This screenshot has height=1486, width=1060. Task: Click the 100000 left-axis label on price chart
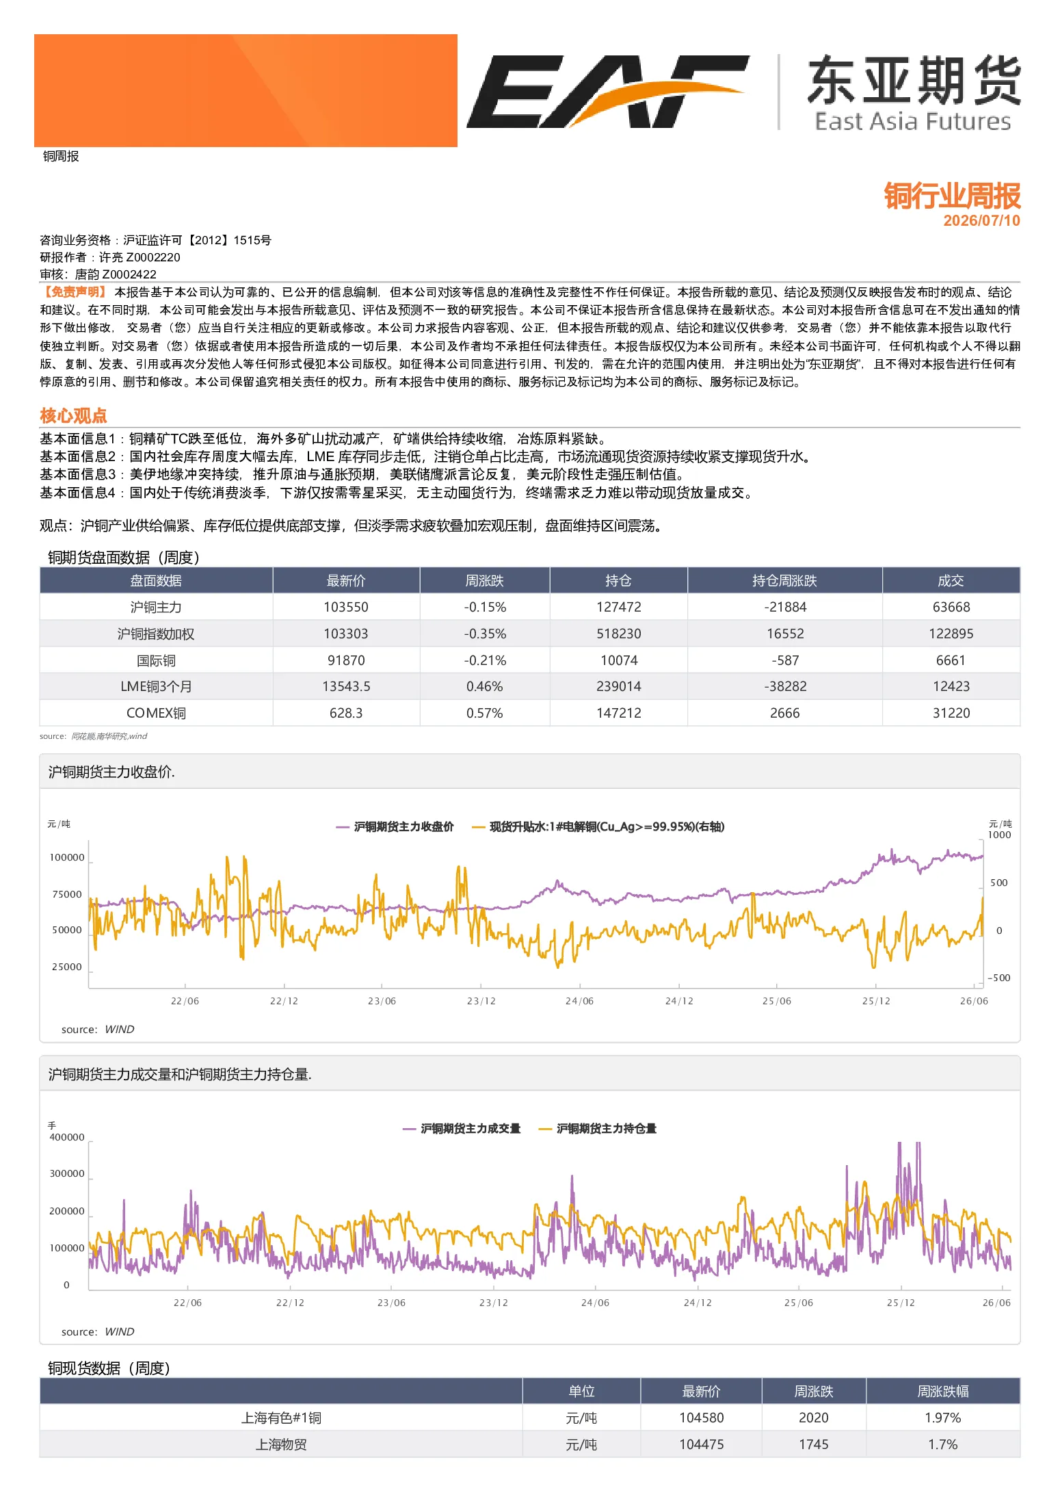(x=67, y=857)
